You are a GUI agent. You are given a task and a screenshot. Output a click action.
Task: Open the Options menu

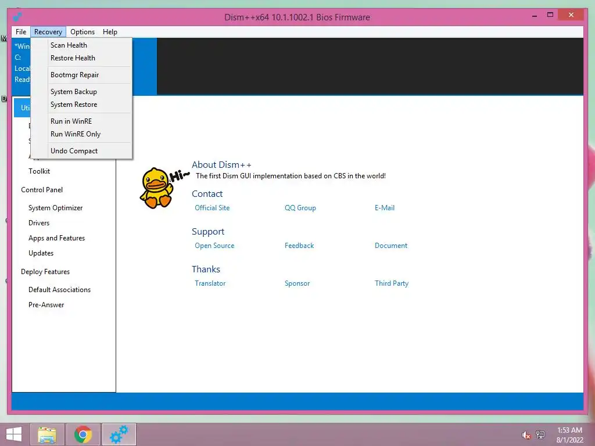[83, 32]
